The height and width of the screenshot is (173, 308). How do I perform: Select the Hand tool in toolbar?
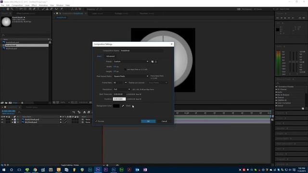click(8, 9)
